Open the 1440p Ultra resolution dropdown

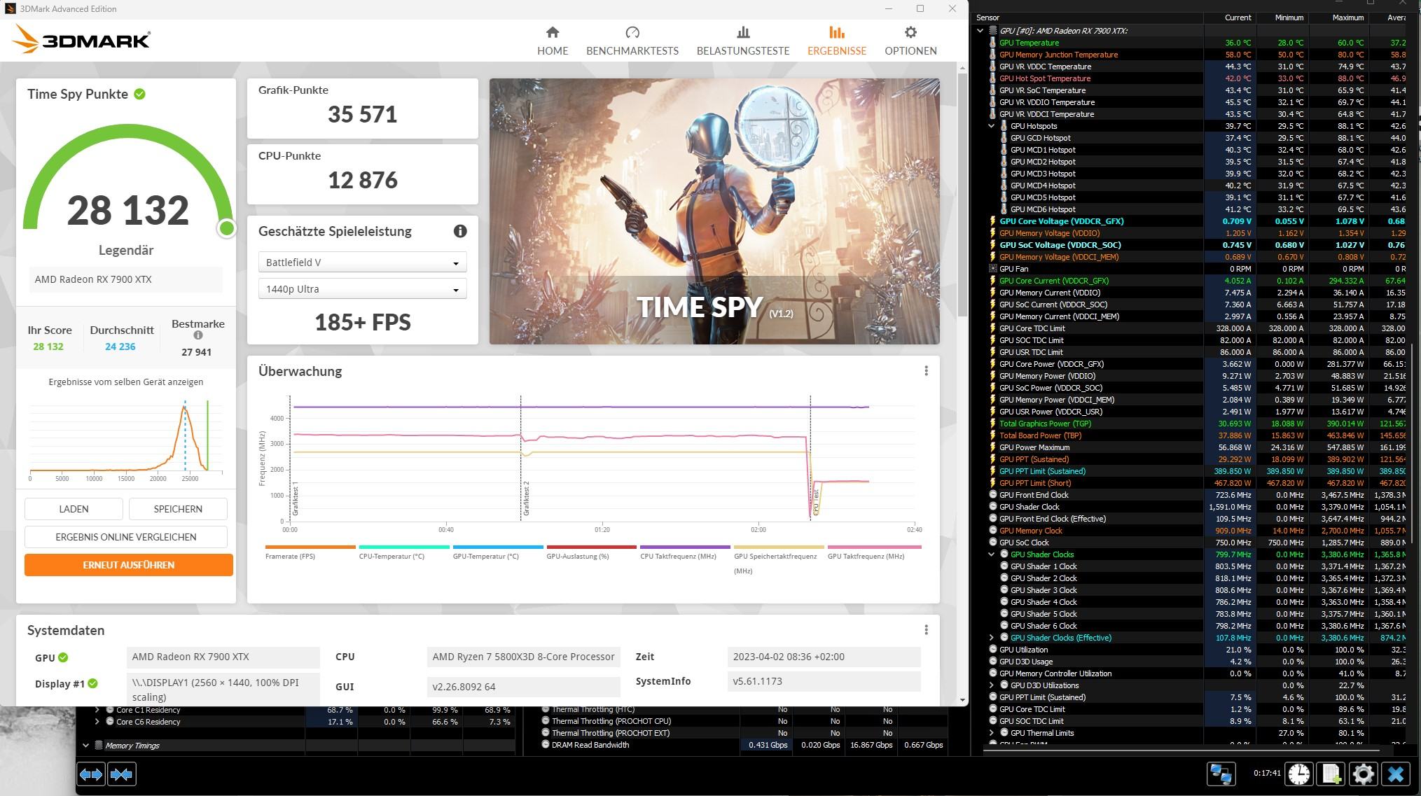[362, 289]
